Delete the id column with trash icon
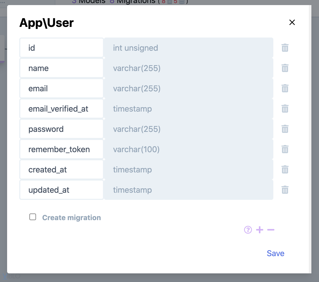319x282 pixels. click(285, 48)
